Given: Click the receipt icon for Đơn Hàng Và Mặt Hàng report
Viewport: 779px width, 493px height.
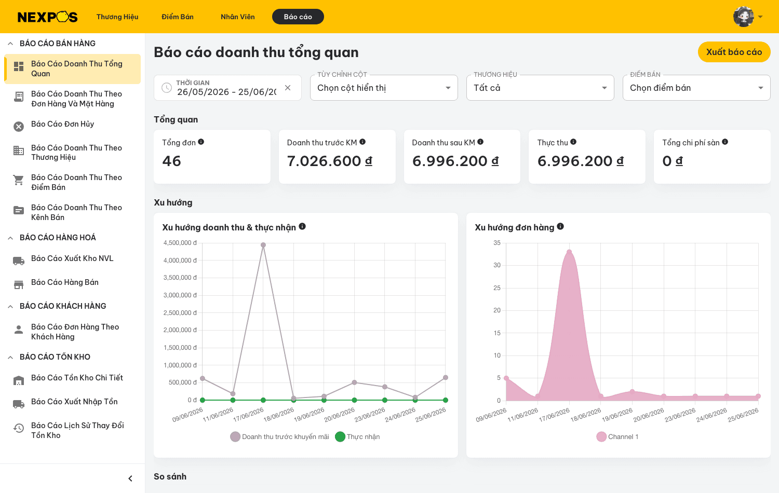Looking at the screenshot, I should [19, 97].
